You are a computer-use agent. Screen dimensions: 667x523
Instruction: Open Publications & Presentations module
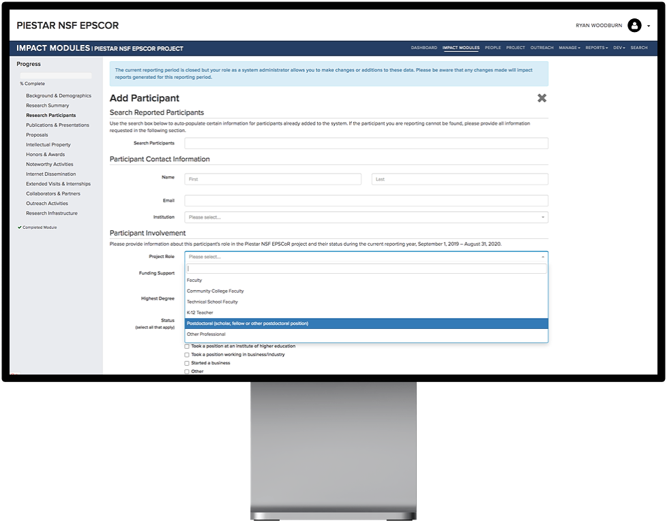pos(57,125)
